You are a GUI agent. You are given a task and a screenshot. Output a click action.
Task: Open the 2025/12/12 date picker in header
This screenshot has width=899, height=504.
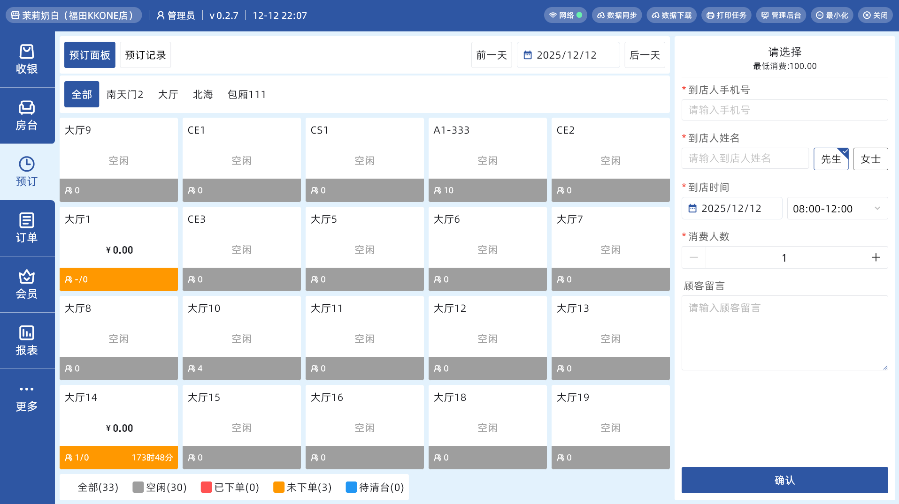point(568,55)
